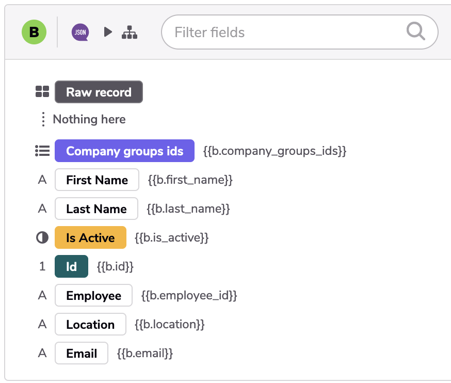The height and width of the screenshot is (383, 451).
Task: Select the Location field pill
Action: (x=90, y=324)
